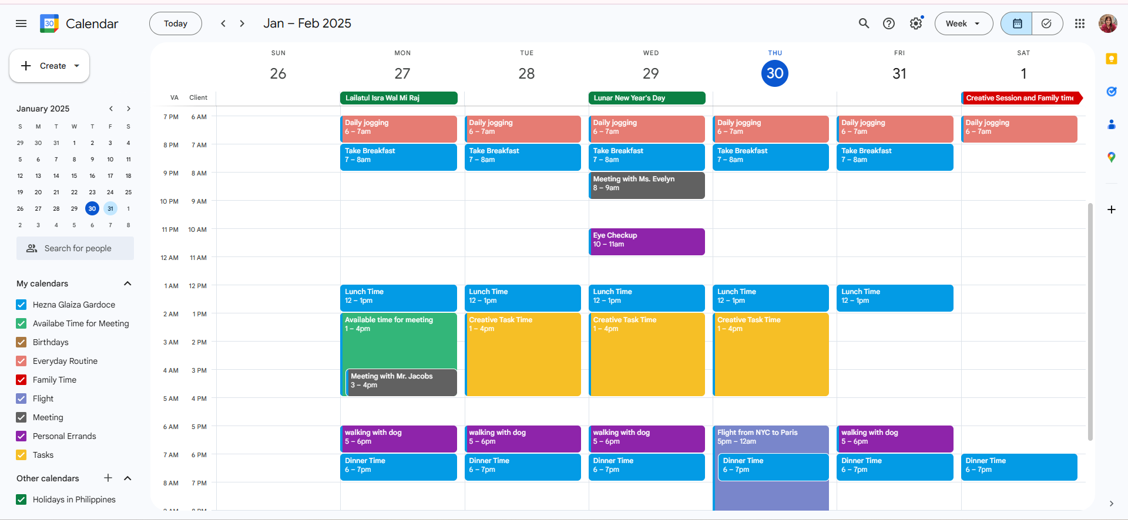1128x520 pixels.
Task: Open Lailatul Isra Wal Mi Raj event
Action: (x=399, y=98)
